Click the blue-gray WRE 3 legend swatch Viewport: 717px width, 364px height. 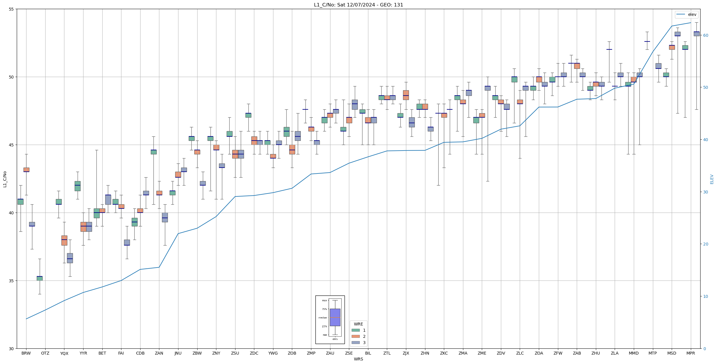[x=355, y=343]
